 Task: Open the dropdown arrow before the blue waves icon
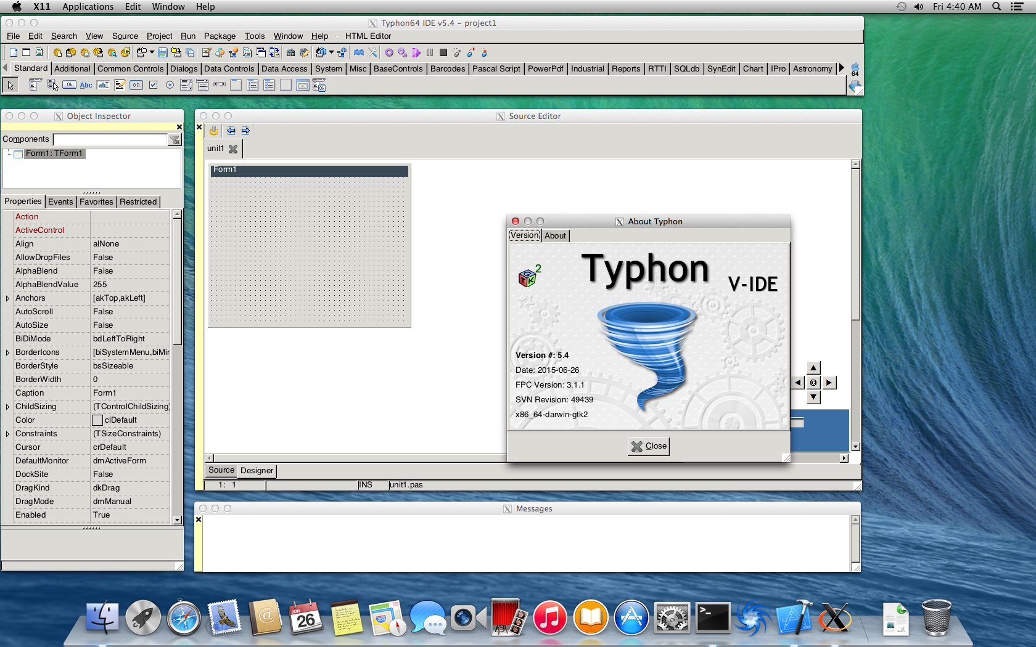(331, 52)
